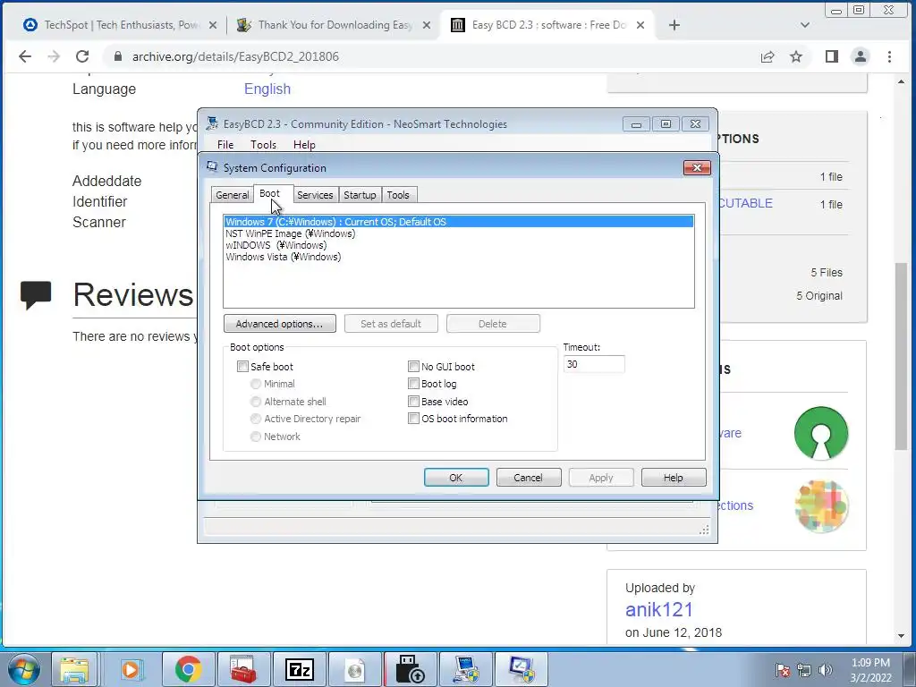Select Windows Vista boot entry

459,257
